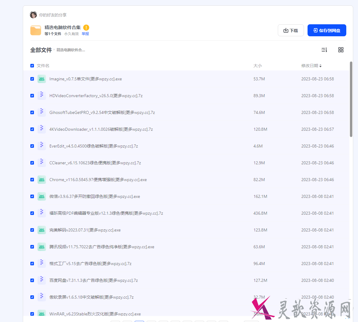Click the 436.8M size value
Image resolution: width=358 pixels, height=322 pixels.
click(260, 213)
